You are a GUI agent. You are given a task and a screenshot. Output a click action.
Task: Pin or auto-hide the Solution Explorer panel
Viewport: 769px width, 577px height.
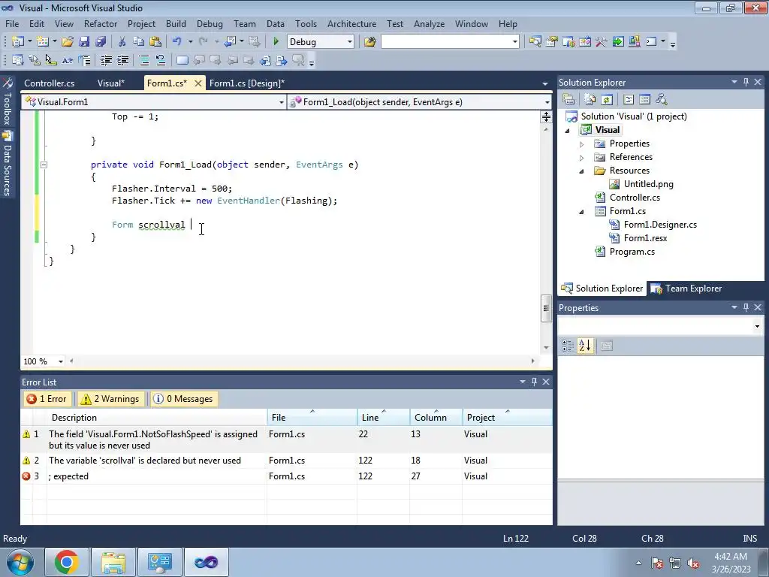click(x=746, y=83)
